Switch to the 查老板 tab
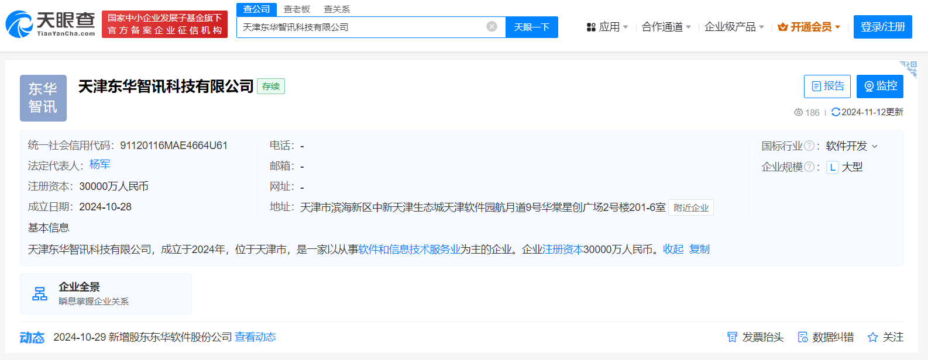The width and height of the screenshot is (928, 360). (297, 9)
